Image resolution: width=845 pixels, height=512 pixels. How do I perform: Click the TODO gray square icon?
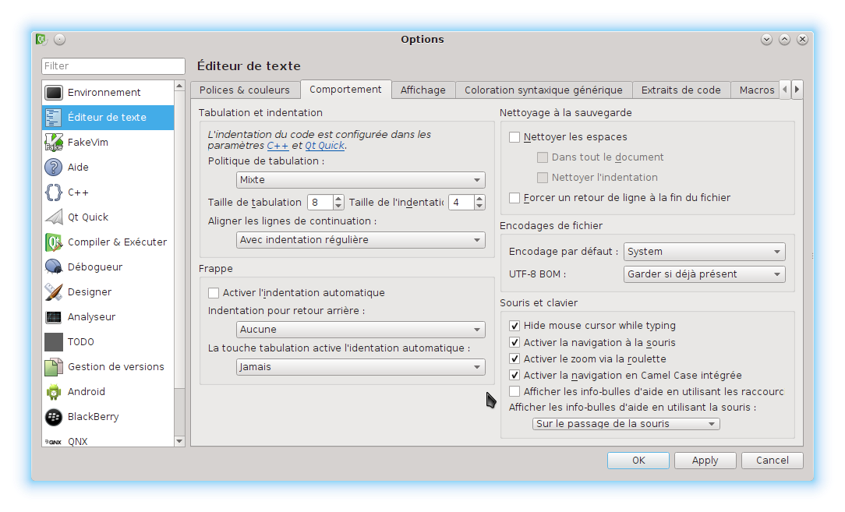pyautogui.click(x=53, y=341)
